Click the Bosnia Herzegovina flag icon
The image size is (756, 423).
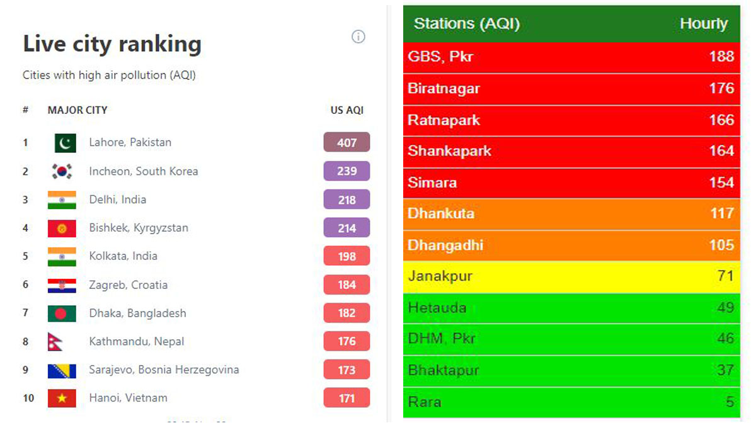tap(62, 370)
